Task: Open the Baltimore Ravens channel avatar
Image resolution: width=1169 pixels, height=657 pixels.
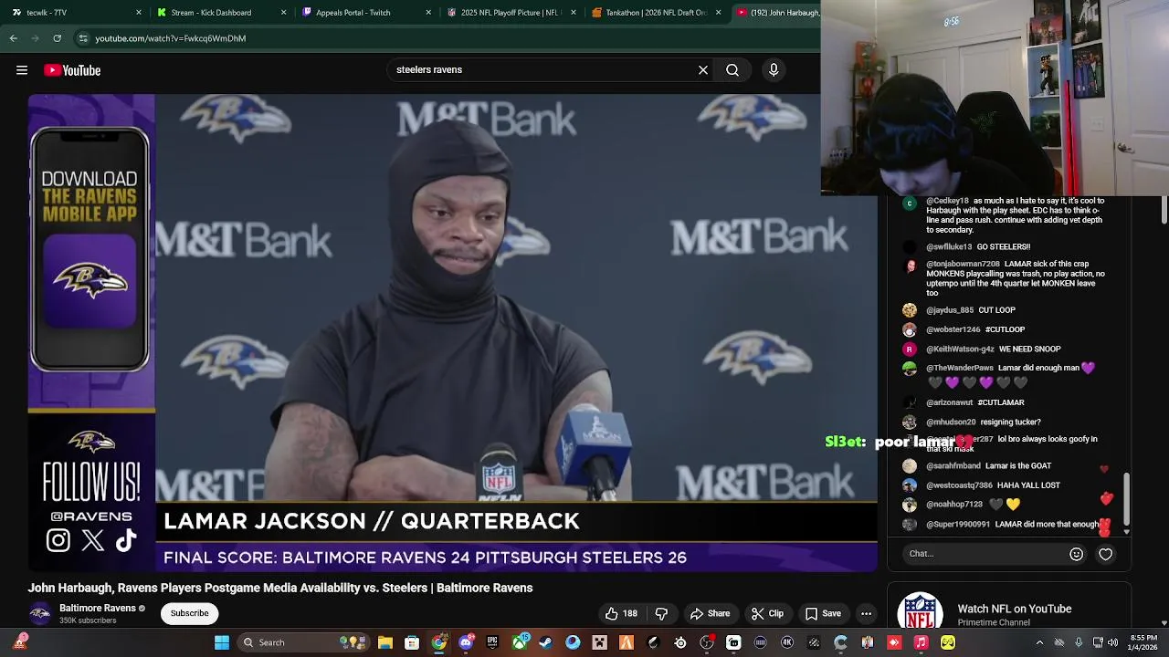Action: (39, 613)
